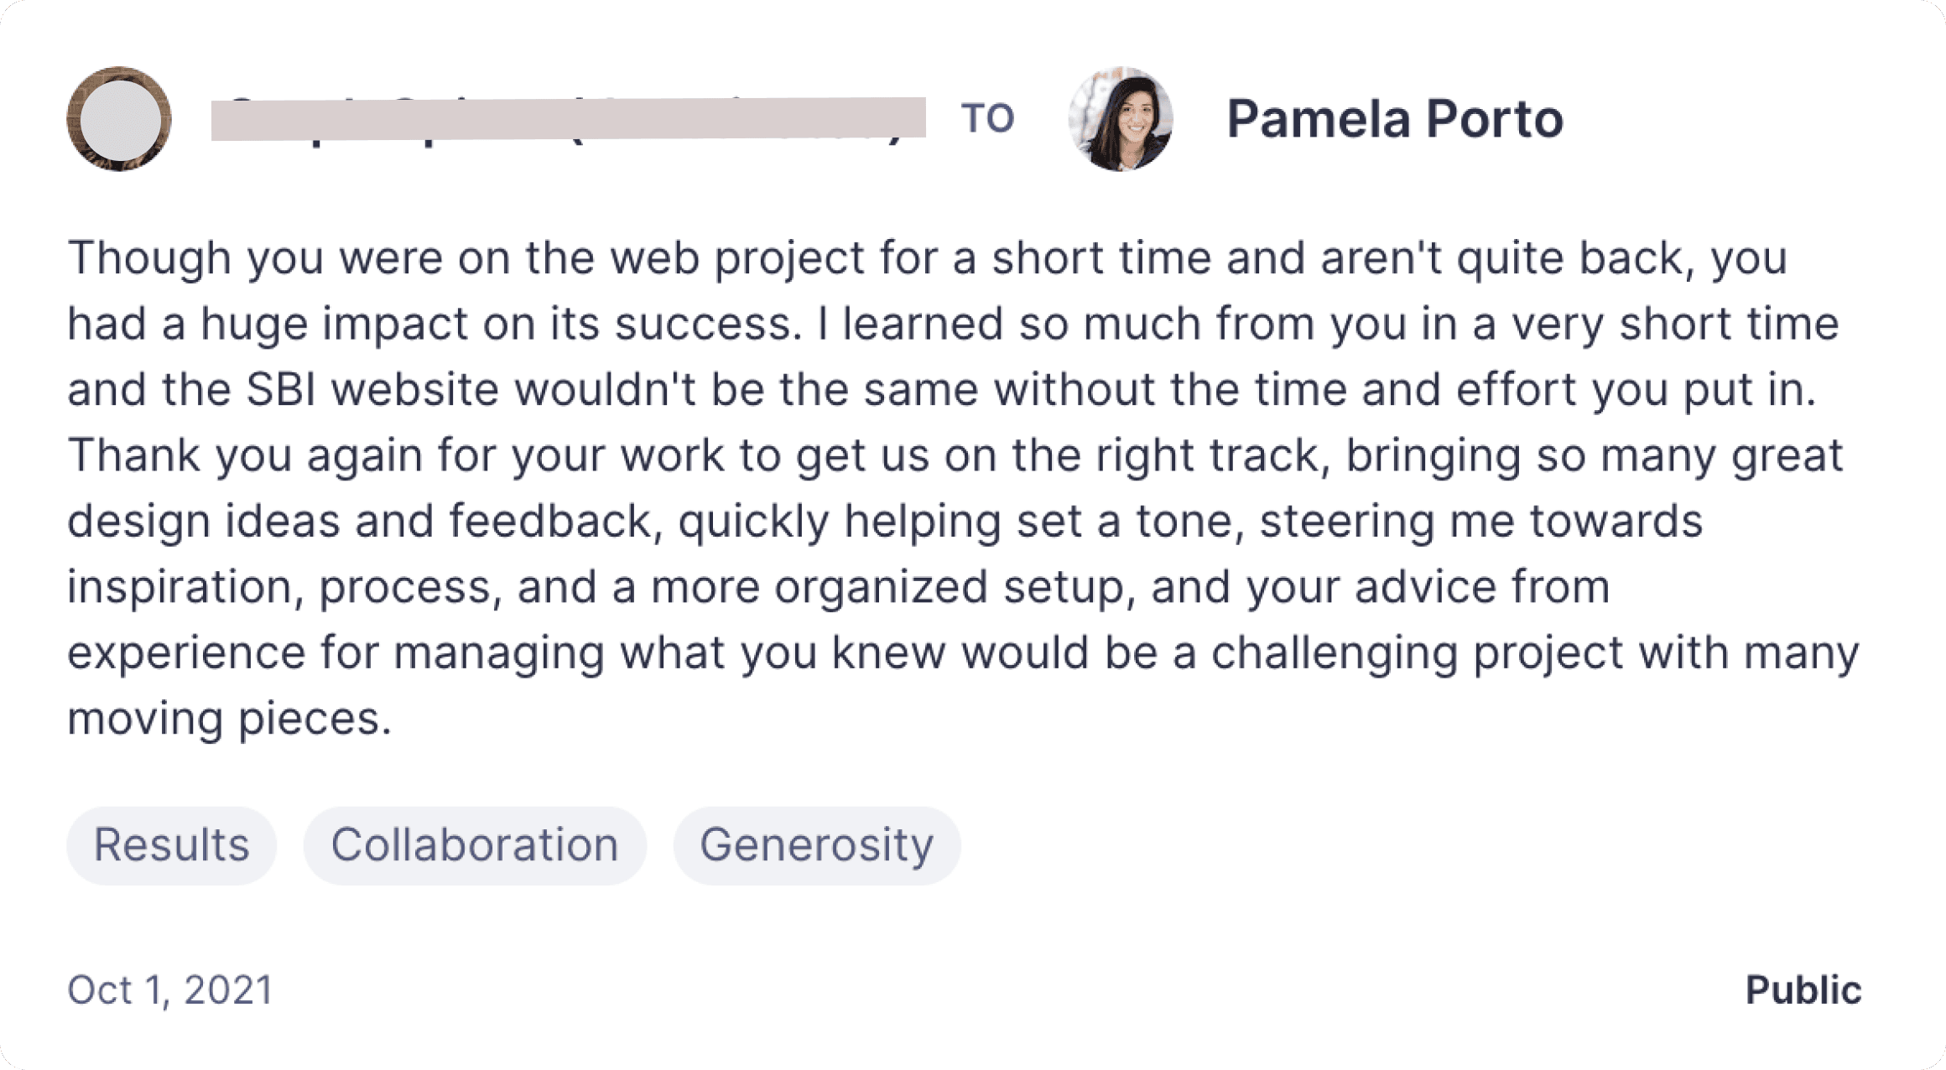
Task: Click 'experience for managing' text
Action: (x=336, y=653)
